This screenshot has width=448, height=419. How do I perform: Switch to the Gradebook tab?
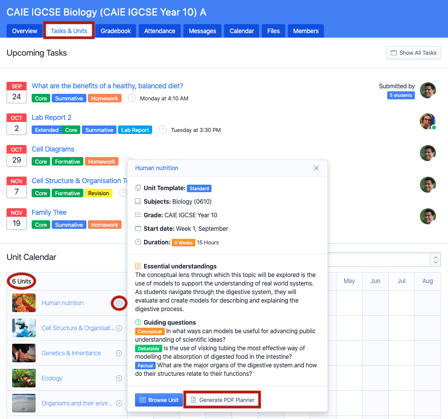point(116,31)
